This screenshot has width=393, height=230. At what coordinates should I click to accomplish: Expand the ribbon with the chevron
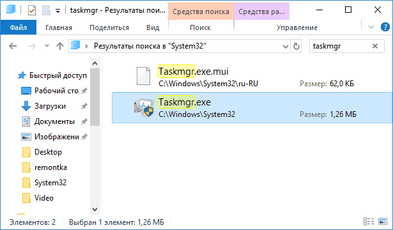coord(371,27)
